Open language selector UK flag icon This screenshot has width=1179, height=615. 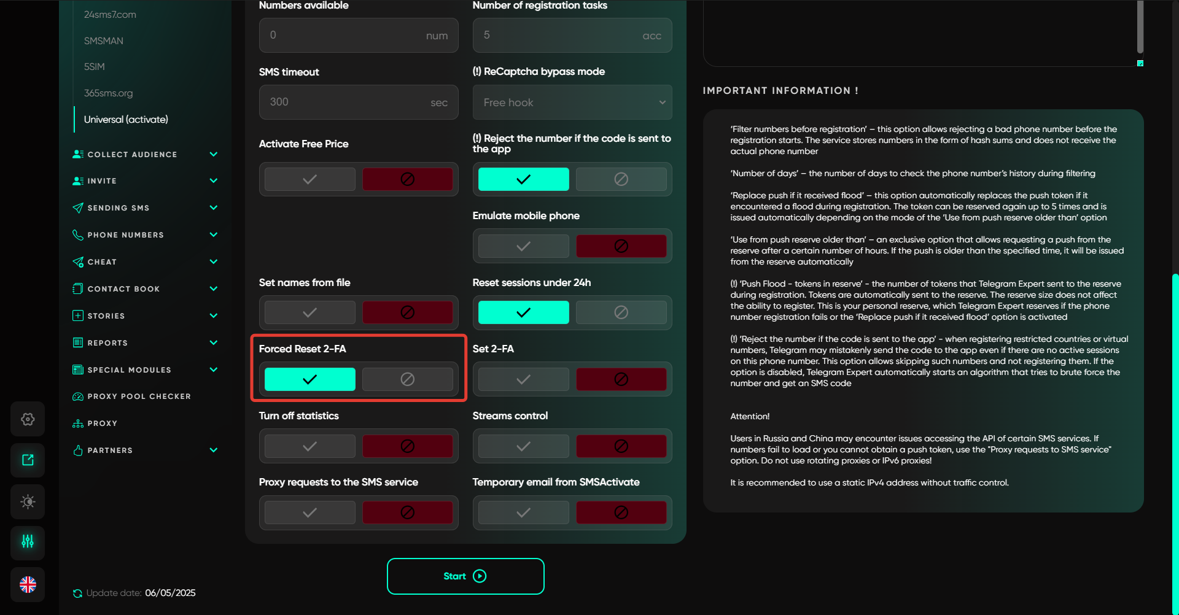tap(28, 584)
